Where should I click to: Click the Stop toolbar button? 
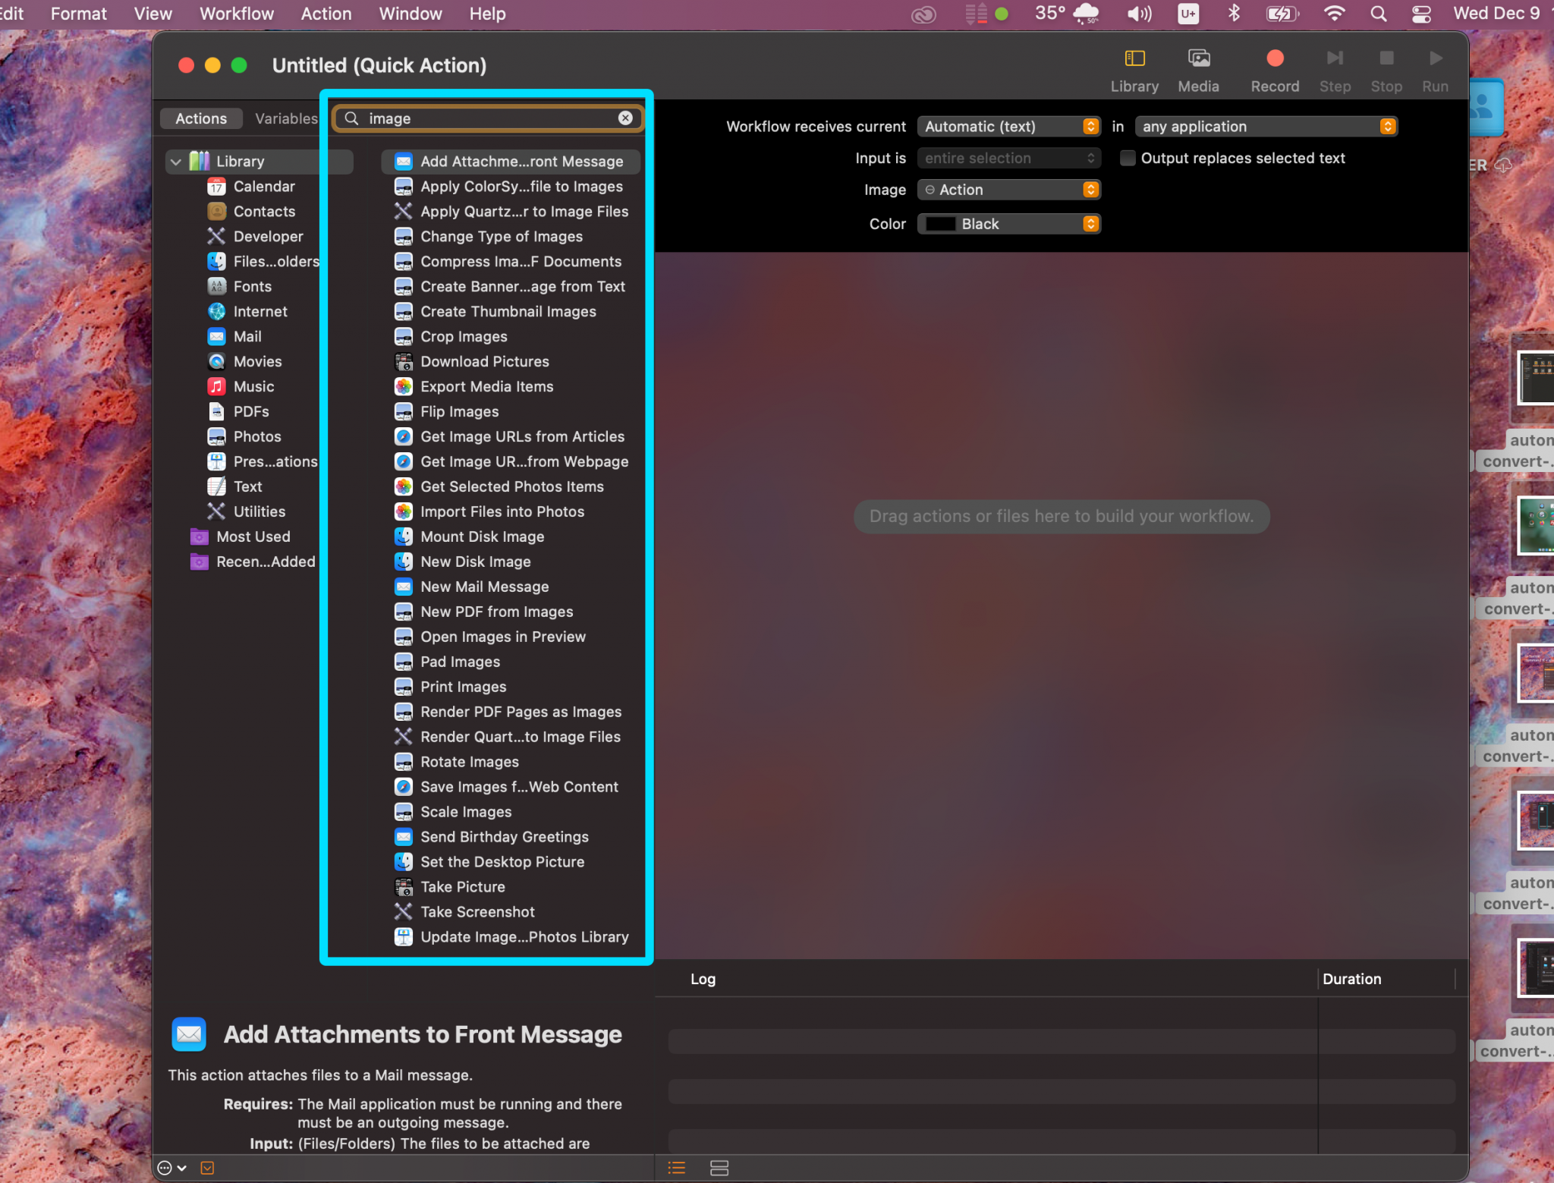pos(1386,58)
